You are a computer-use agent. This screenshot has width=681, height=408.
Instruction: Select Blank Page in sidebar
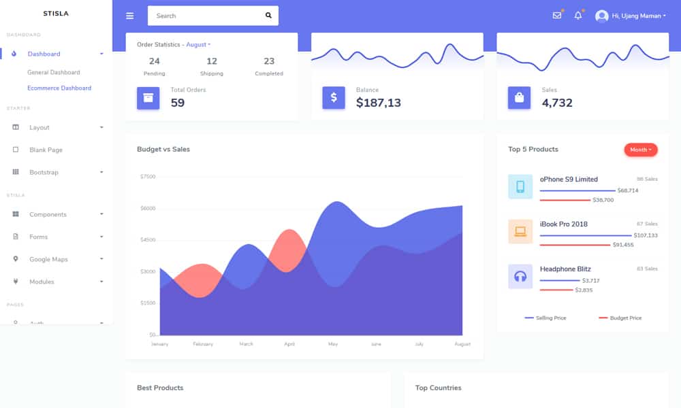pos(46,150)
